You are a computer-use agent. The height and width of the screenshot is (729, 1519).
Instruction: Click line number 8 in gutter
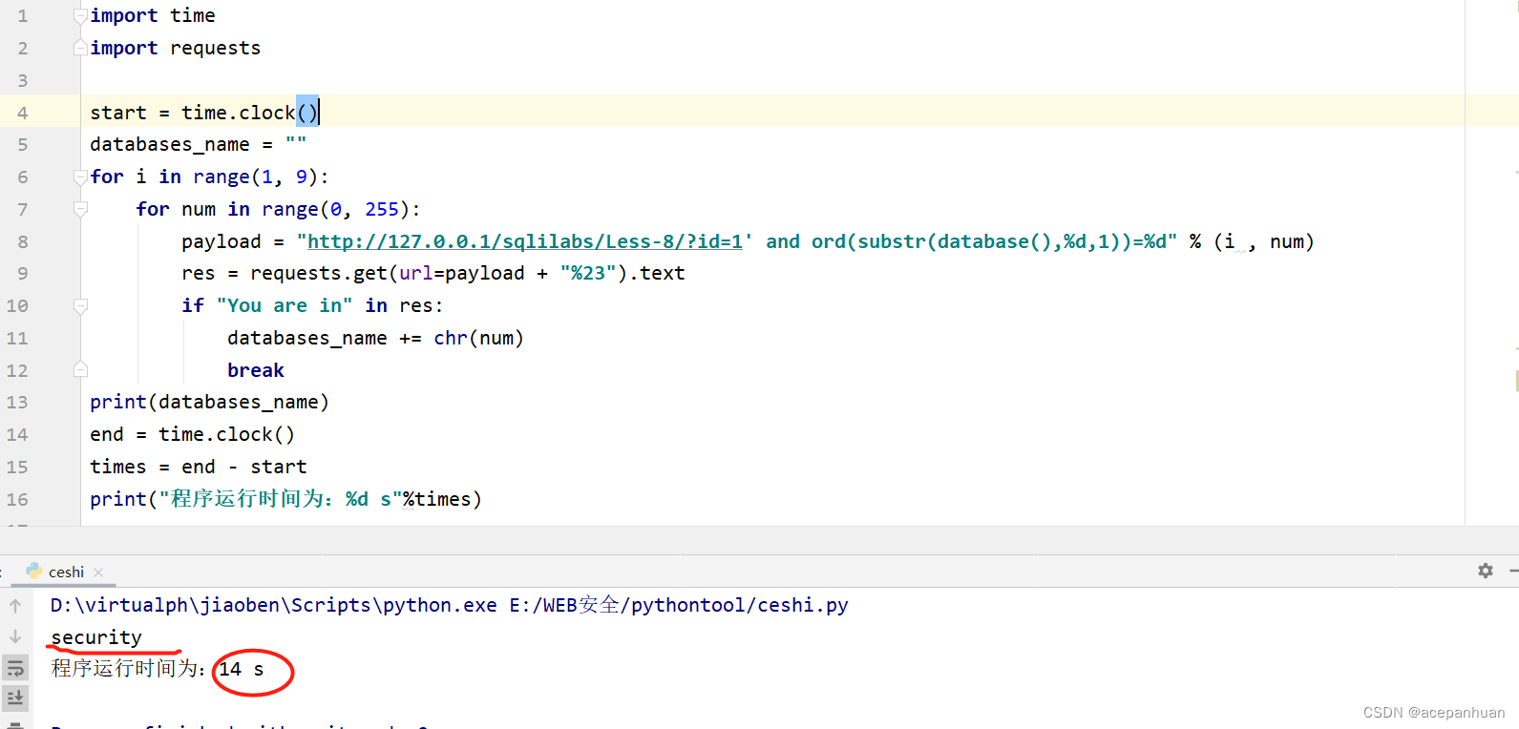click(22, 241)
